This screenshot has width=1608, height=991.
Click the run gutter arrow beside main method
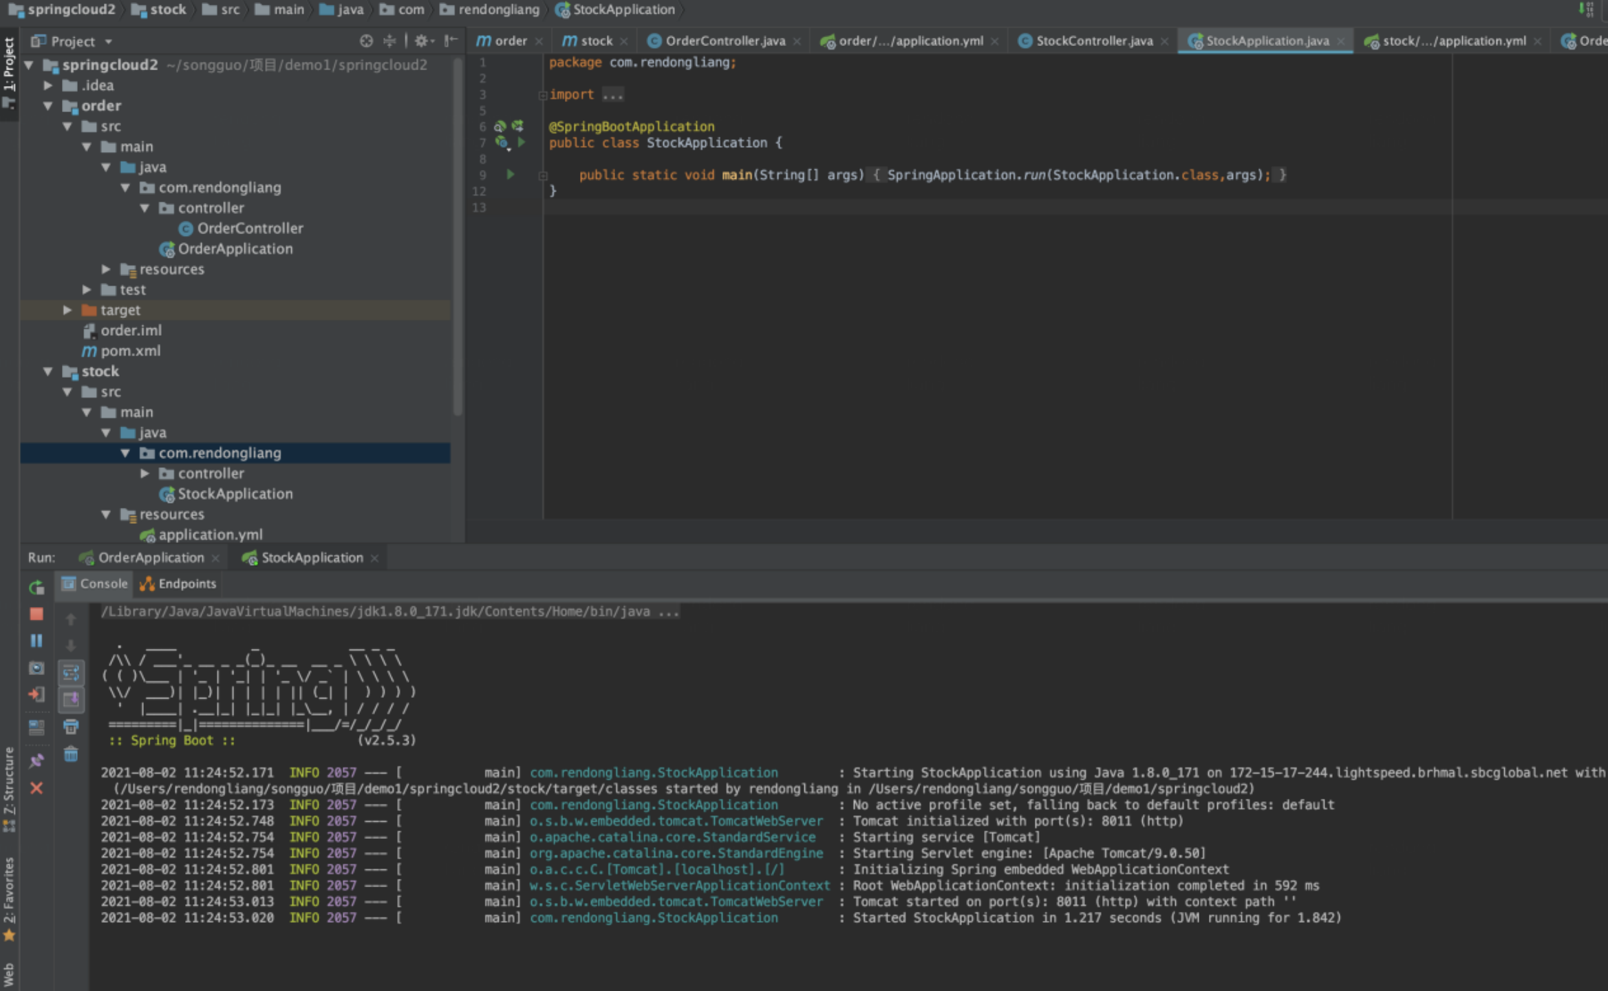pos(511,175)
